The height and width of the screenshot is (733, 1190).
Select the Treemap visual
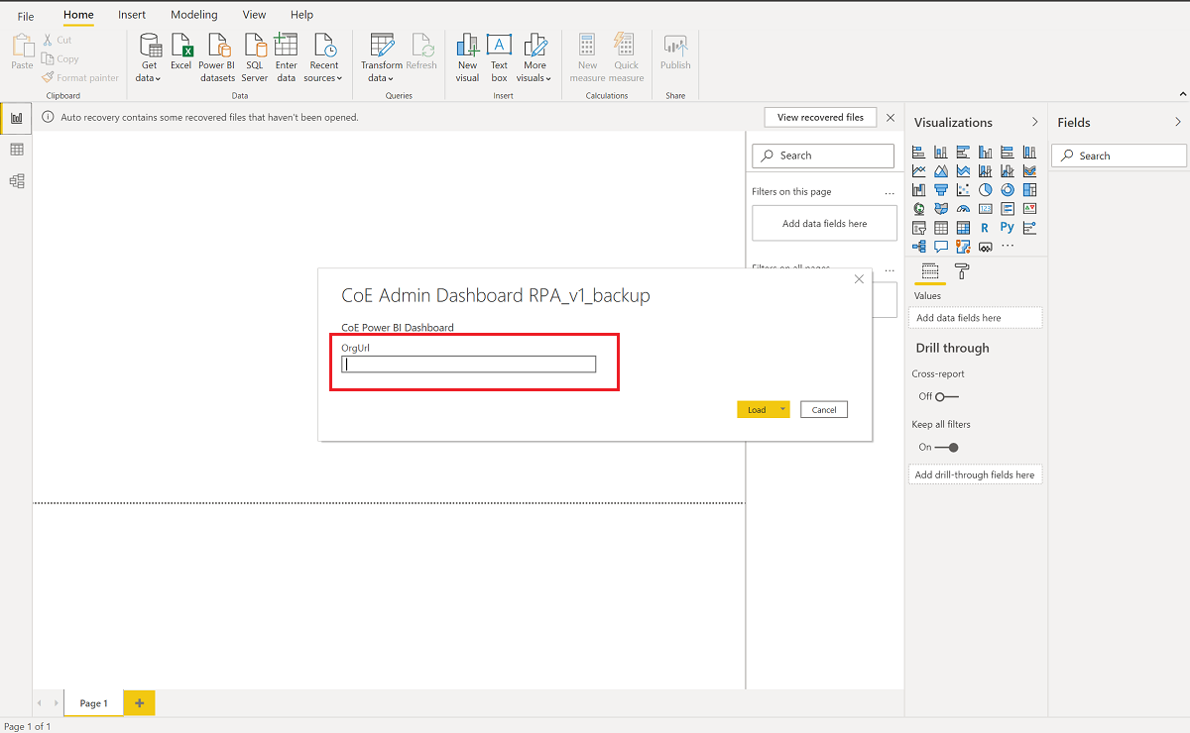1029,189
